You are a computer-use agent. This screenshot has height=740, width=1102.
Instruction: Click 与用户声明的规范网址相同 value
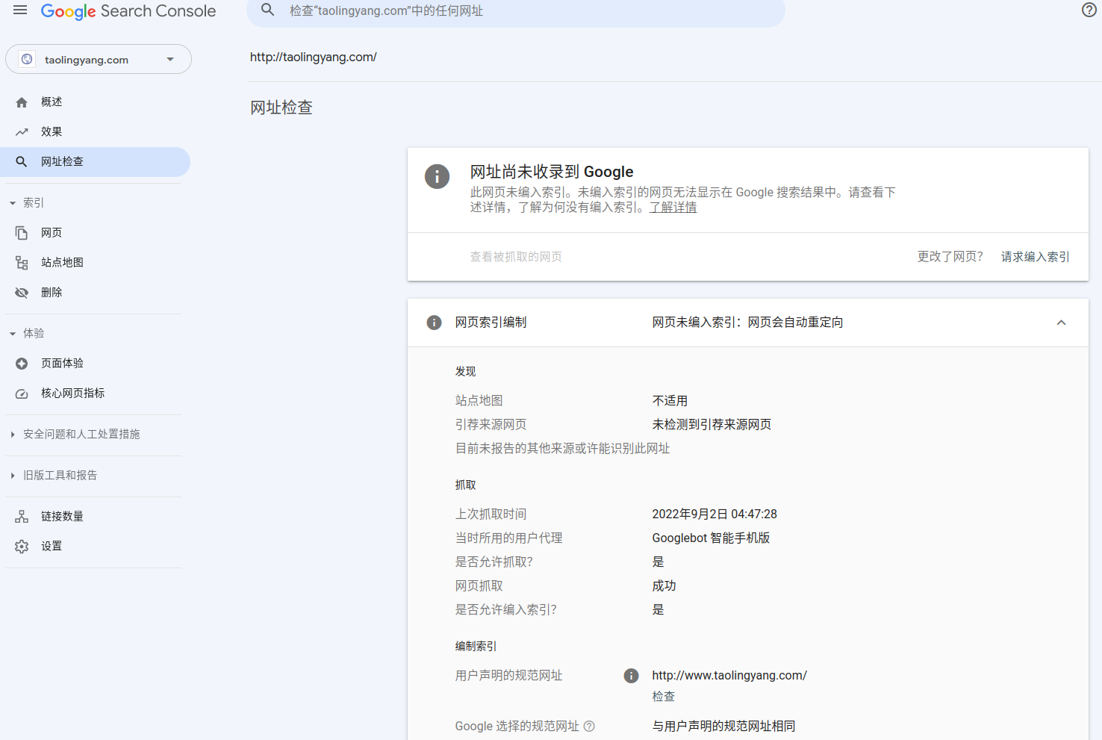click(x=723, y=726)
